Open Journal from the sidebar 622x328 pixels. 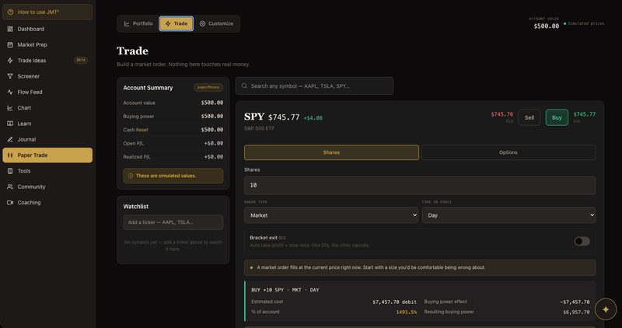click(x=47, y=139)
